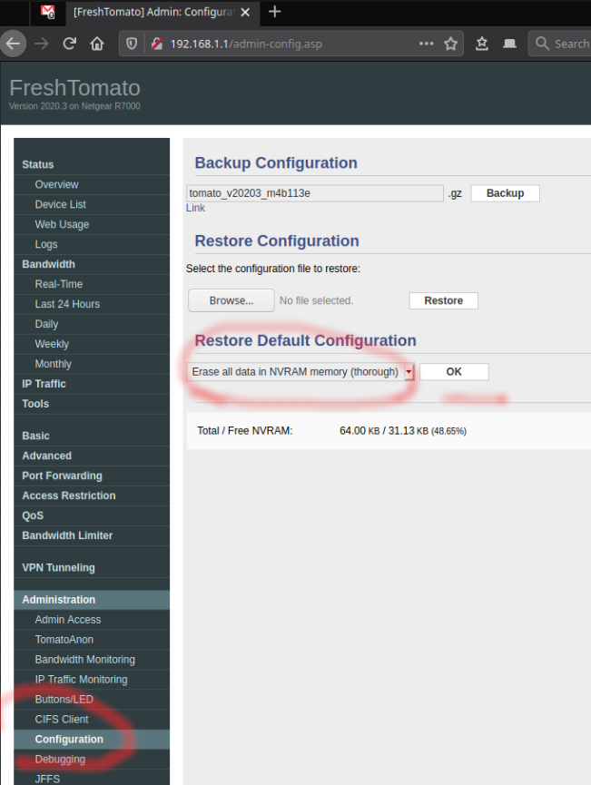Click the Backup button
Viewport: 591px width, 785px height.
[x=505, y=193]
